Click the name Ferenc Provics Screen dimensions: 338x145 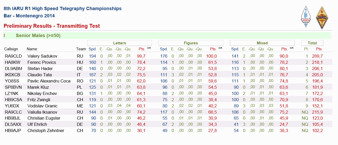(x=42, y=62)
